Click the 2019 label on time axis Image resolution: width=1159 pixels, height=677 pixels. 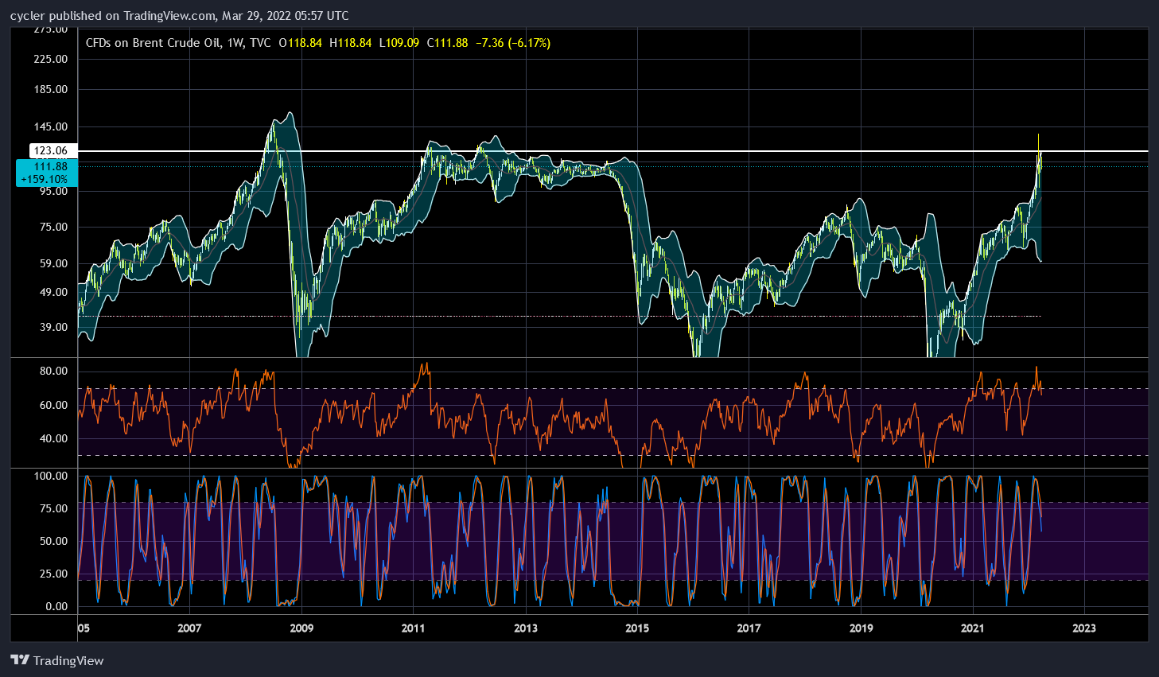(861, 628)
